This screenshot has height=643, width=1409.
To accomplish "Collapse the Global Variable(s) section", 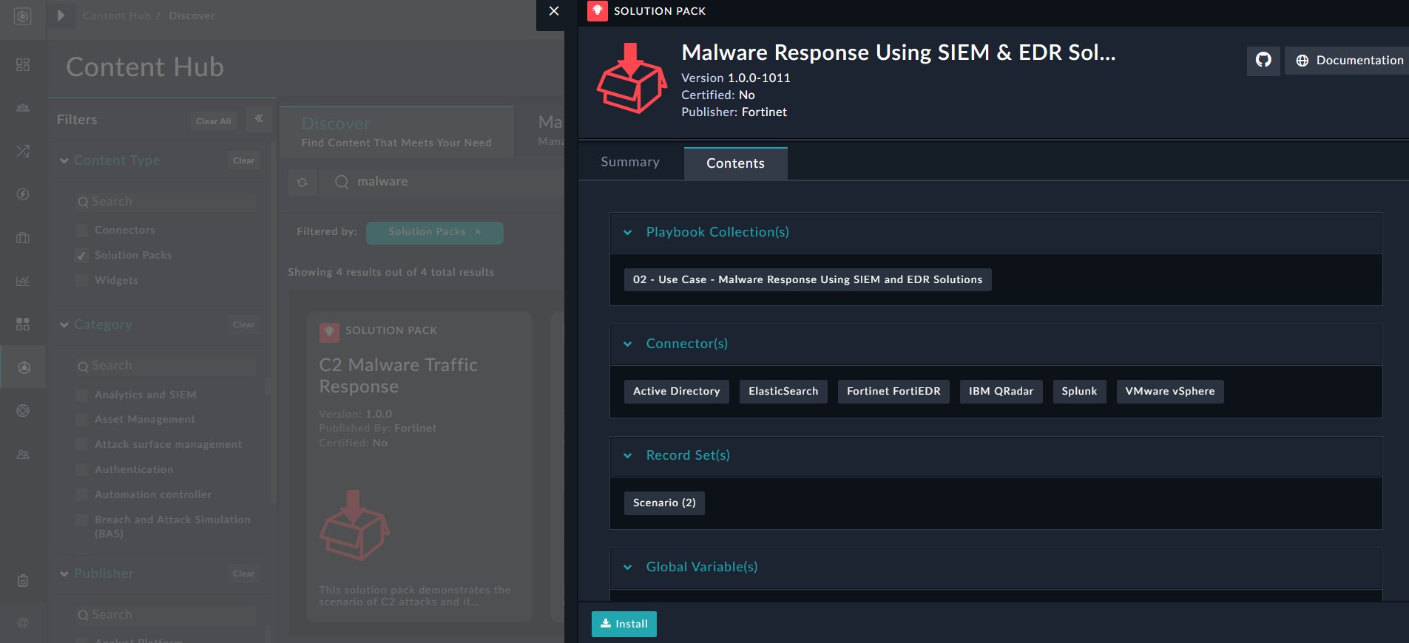I will click(628, 567).
